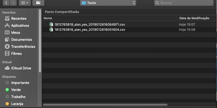Select the CSV file ending in 16051604
This screenshot has height=108, width=217.
90,30
